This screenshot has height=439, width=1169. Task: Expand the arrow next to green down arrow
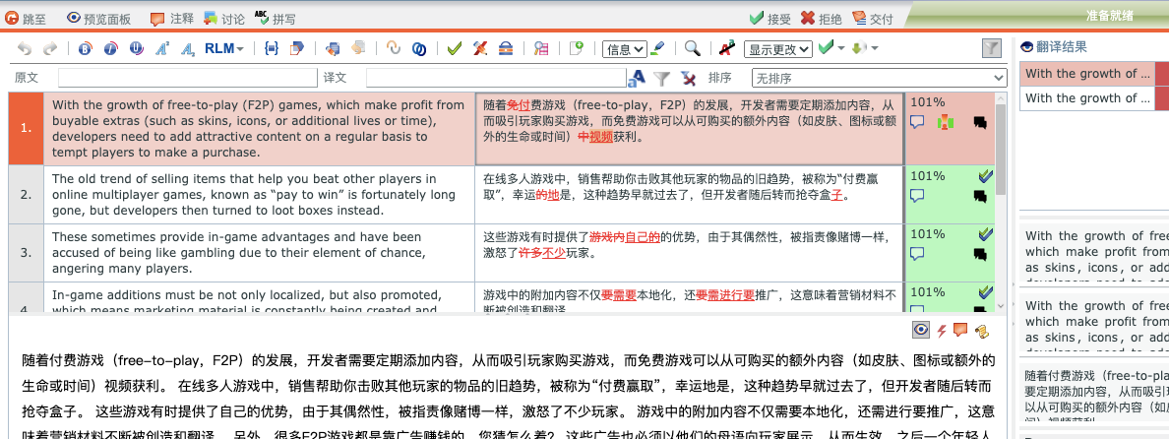tap(874, 48)
